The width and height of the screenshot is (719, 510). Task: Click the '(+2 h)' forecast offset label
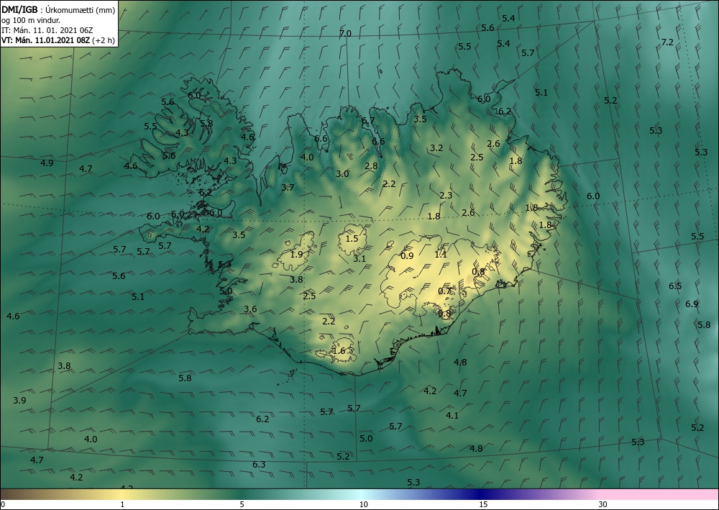(103, 40)
